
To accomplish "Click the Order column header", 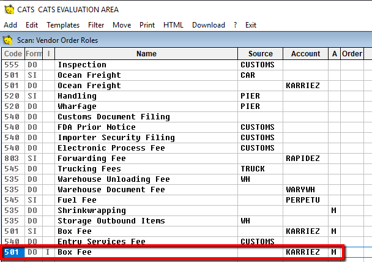I will 352,54.
